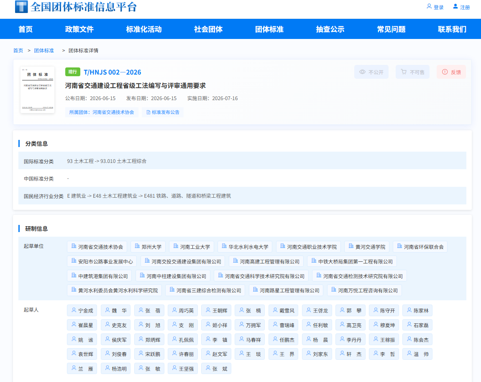This screenshot has width=481, height=382.
Task: Open the 联系我们 navigation menu
Action: point(452,29)
